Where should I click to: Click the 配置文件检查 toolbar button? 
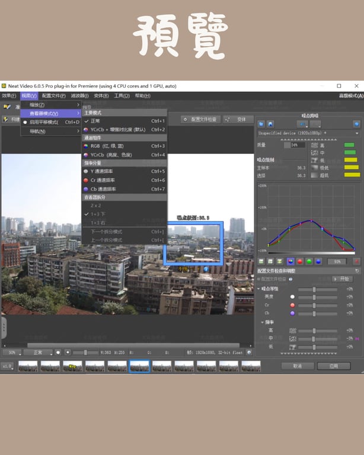200,119
